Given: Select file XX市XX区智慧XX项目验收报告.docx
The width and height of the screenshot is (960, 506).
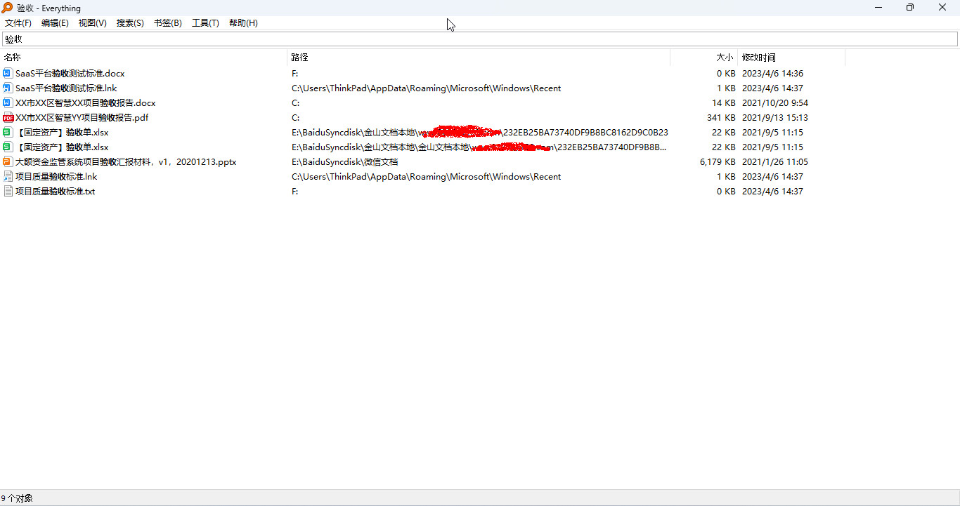Looking at the screenshot, I should point(86,103).
